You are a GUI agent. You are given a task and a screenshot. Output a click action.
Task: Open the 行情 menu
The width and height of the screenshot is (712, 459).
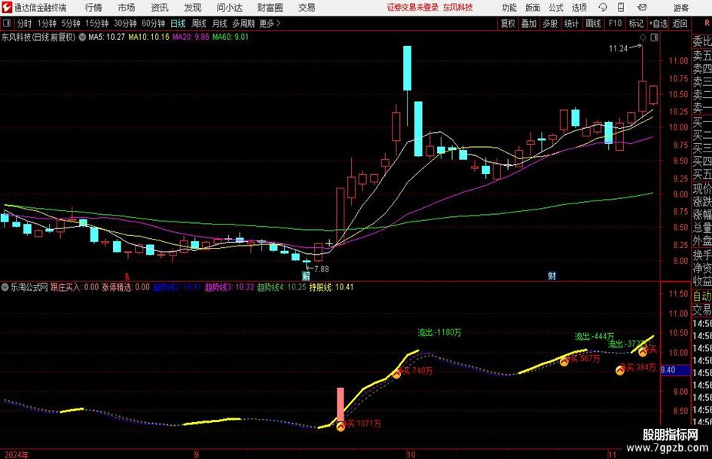[93, 8]
